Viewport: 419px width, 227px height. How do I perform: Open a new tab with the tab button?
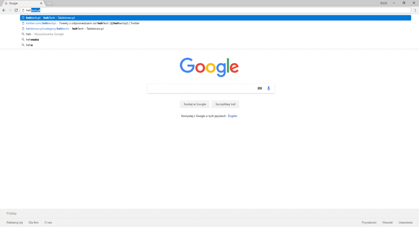pos(49,3)
